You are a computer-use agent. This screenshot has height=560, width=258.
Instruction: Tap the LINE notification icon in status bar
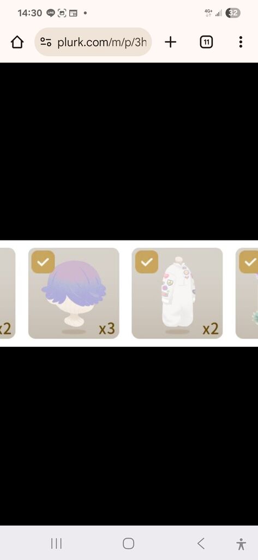(51, 13)
